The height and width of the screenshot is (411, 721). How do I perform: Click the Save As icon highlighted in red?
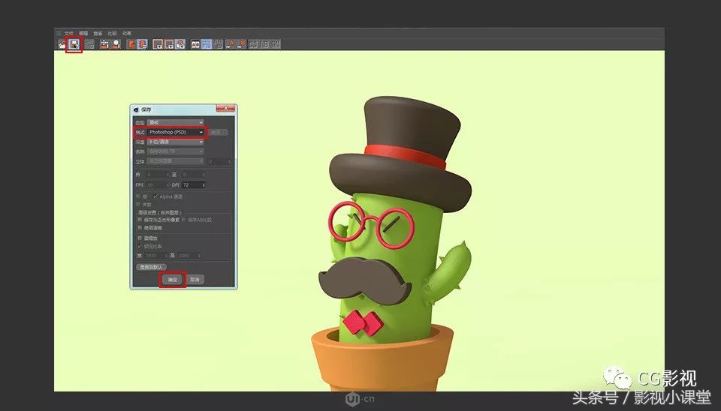click(75, 44)
